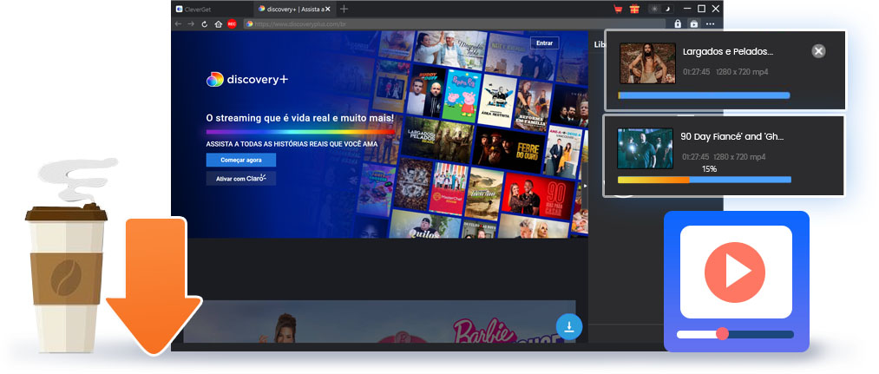Go back using the browser back arrow
The height and width of the screenshot is (374, 879).
pyautogui.click(x=178, y=24)
